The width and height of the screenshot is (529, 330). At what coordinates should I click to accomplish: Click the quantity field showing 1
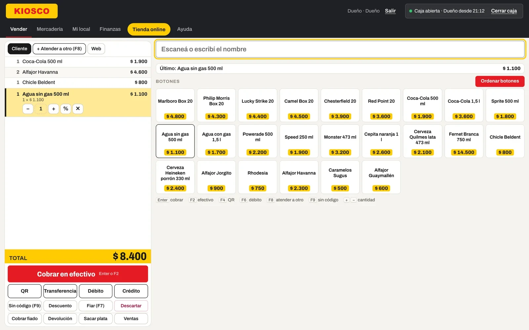[x=41, y=109]
